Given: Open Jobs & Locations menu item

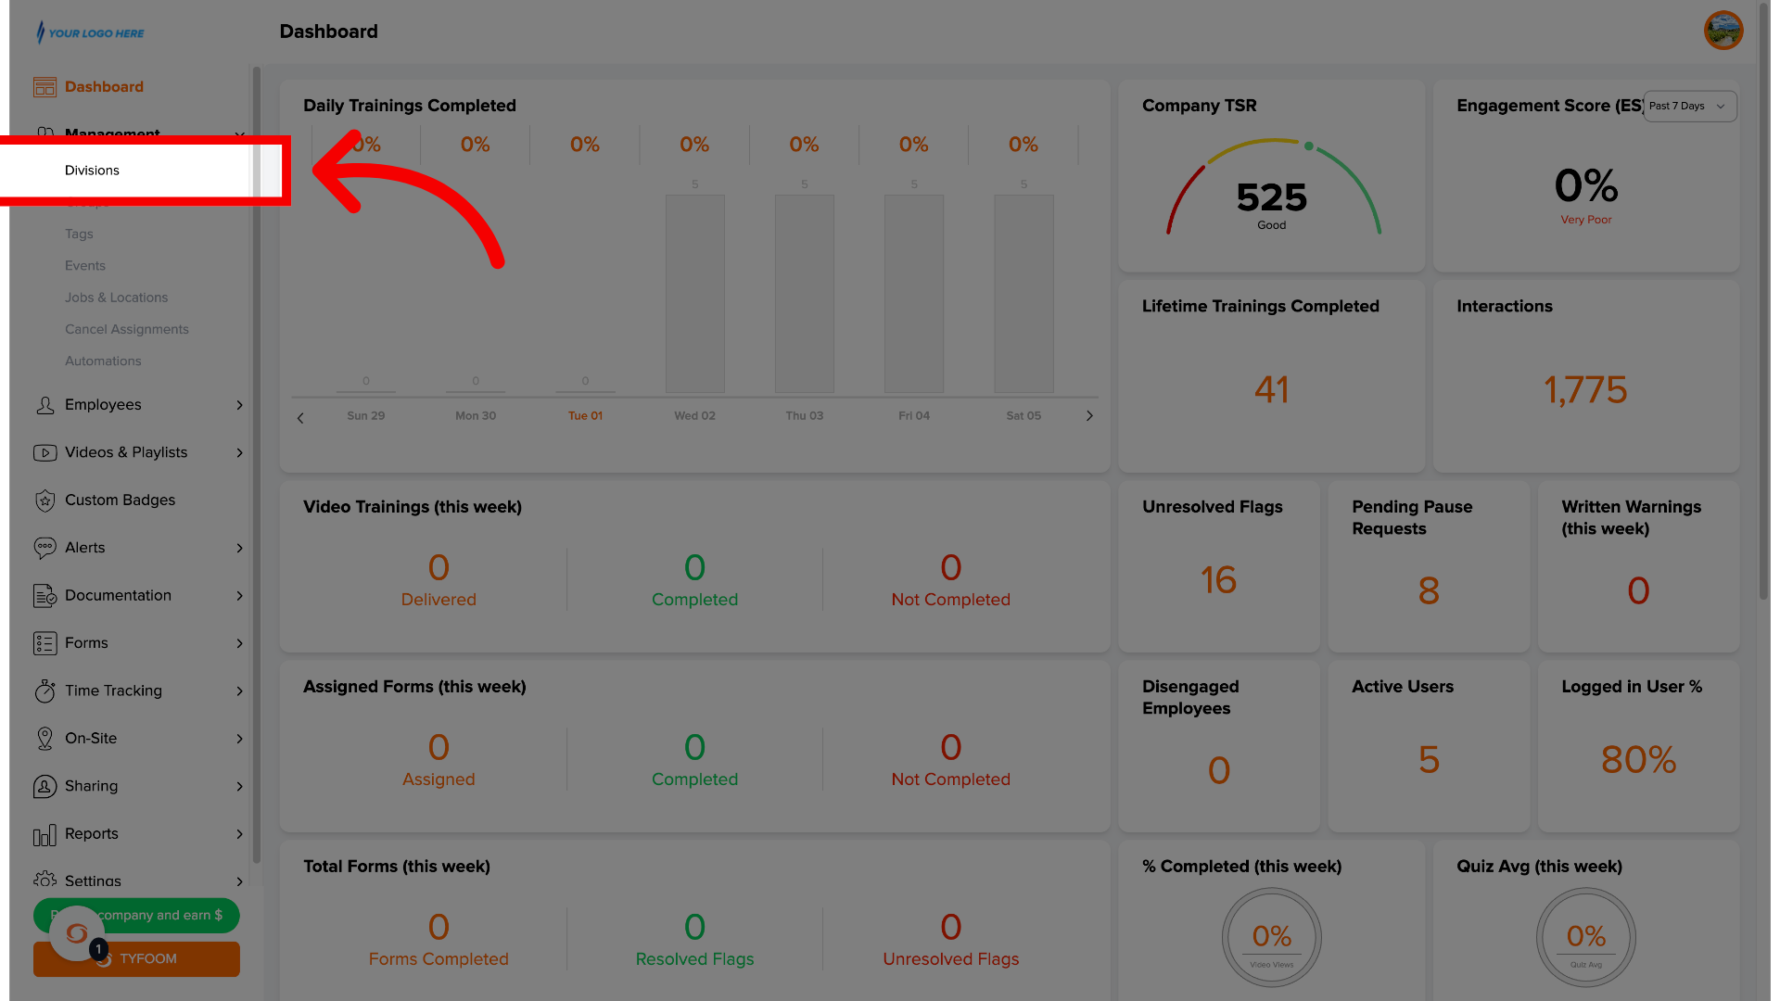Looking at the screenshot, I should (x=117, y=298).
